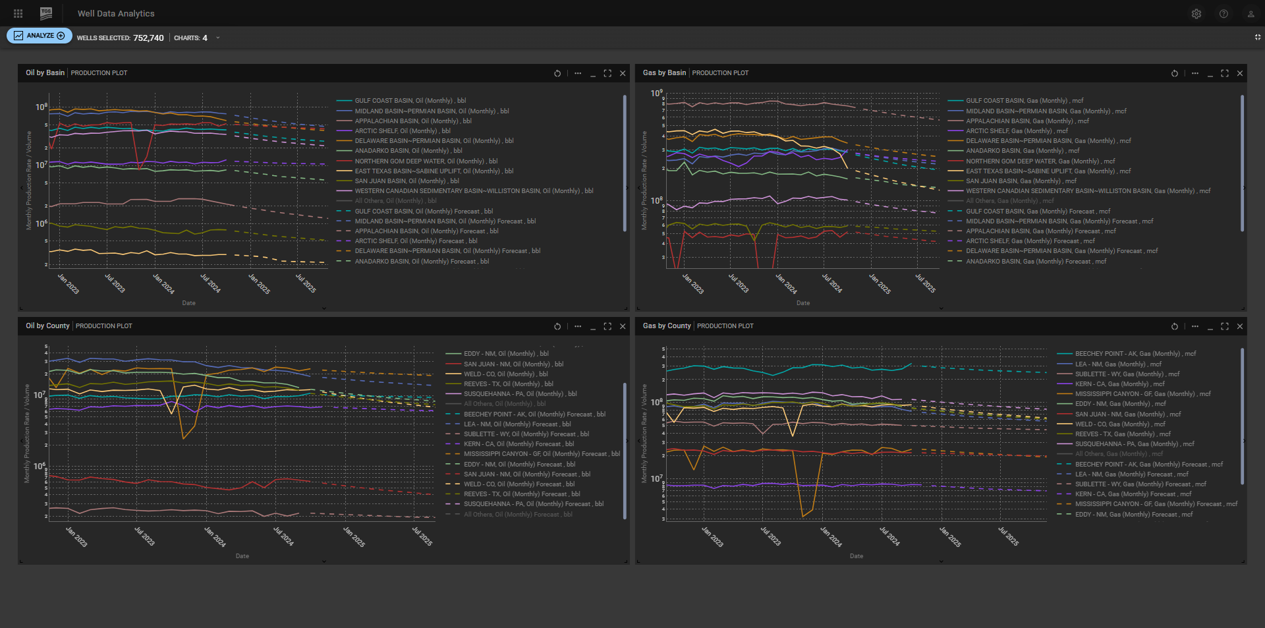
Task: Expand bottom arrow of Oil by Basin panel
Action: pyautogui.click(x=323, y=308)
